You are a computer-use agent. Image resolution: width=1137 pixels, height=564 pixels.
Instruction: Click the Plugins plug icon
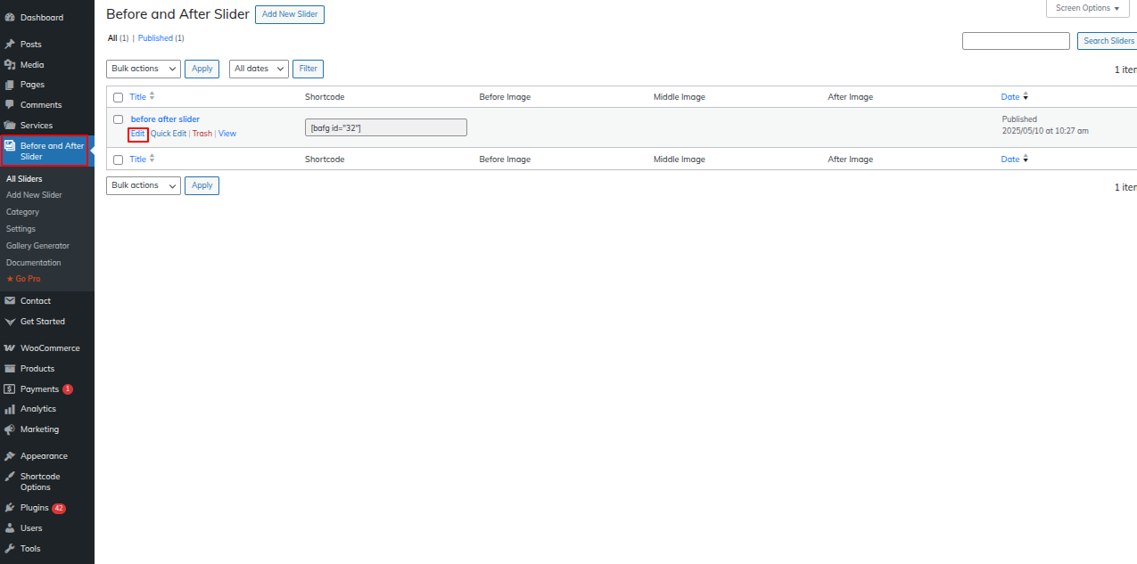coord(10,508)
